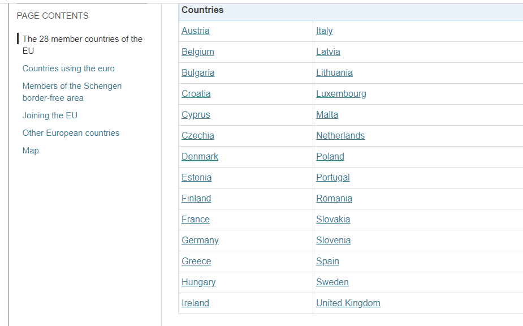This screenshot has width=523, height=326.
Task: Click the Portugal link
Action: (333, 178)
